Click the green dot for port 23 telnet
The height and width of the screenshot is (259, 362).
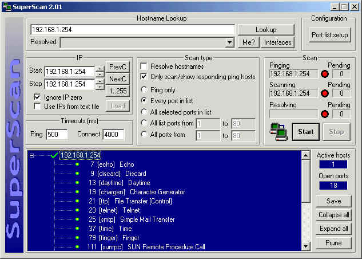[77, 210]
